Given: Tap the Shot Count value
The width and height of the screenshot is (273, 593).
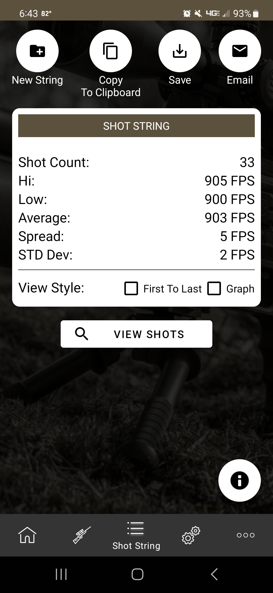Looking at the screenshot, I should coord(247,162).
